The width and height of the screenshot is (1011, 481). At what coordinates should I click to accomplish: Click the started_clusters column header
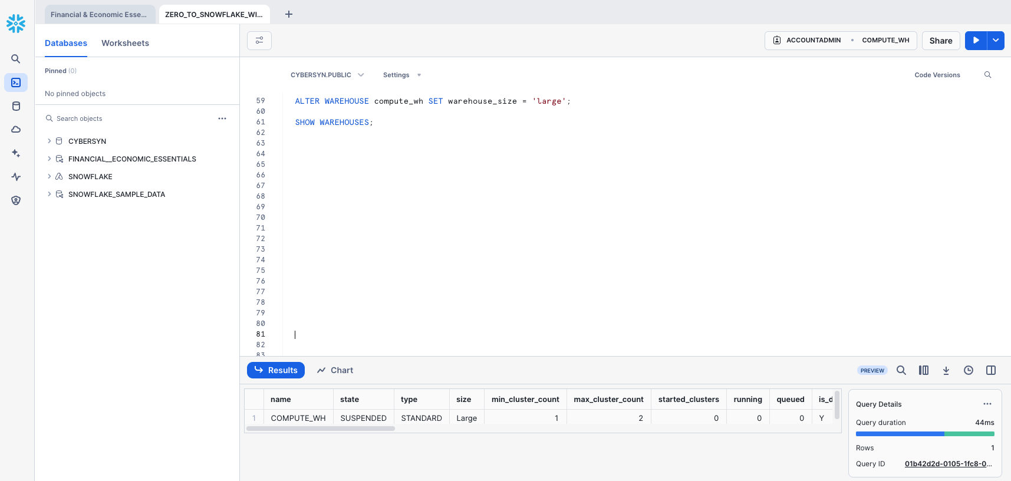point(689,399)
